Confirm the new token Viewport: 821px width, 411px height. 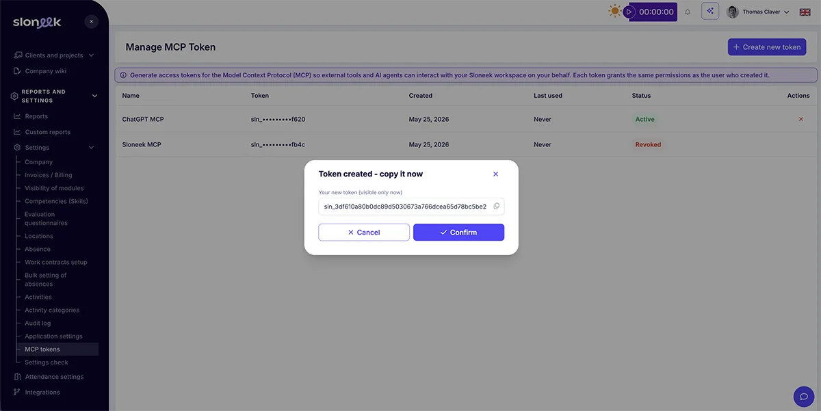458,233
